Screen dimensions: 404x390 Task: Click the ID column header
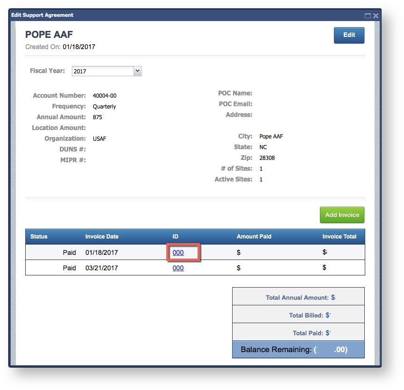coord(176,237)
